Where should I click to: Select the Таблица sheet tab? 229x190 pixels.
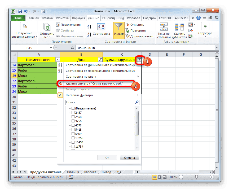pos(73,172)
